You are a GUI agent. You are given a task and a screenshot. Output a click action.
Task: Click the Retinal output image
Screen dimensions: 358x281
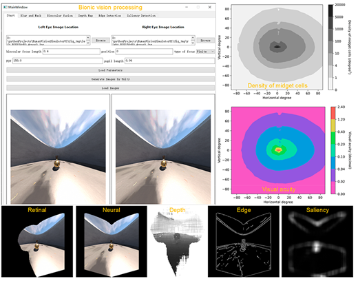click(x=37, y=241)
